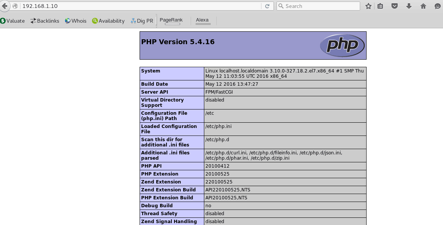Reload the current phpinfo page
Screen dimensions: 443x225
pyautogui.click(x=267, y=6)
